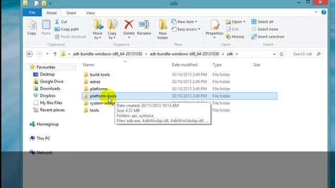Sort by the Name column header
Viewport: 335px width, 188px height.
tap(88, 65)
